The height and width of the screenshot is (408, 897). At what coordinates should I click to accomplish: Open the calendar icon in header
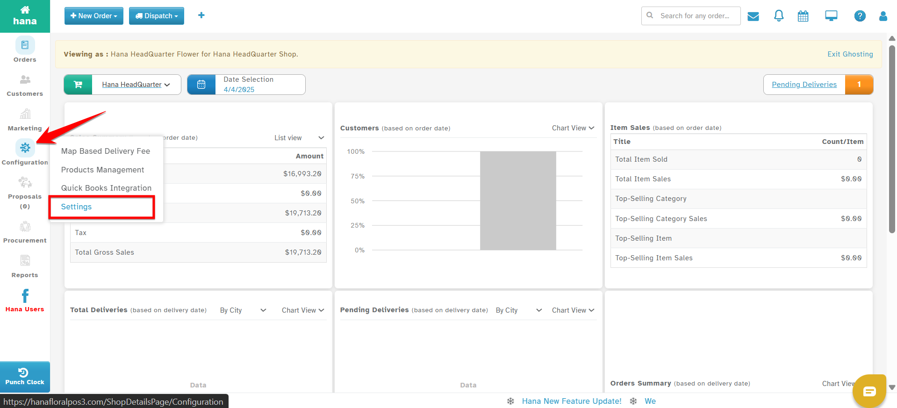coord(803,16)
